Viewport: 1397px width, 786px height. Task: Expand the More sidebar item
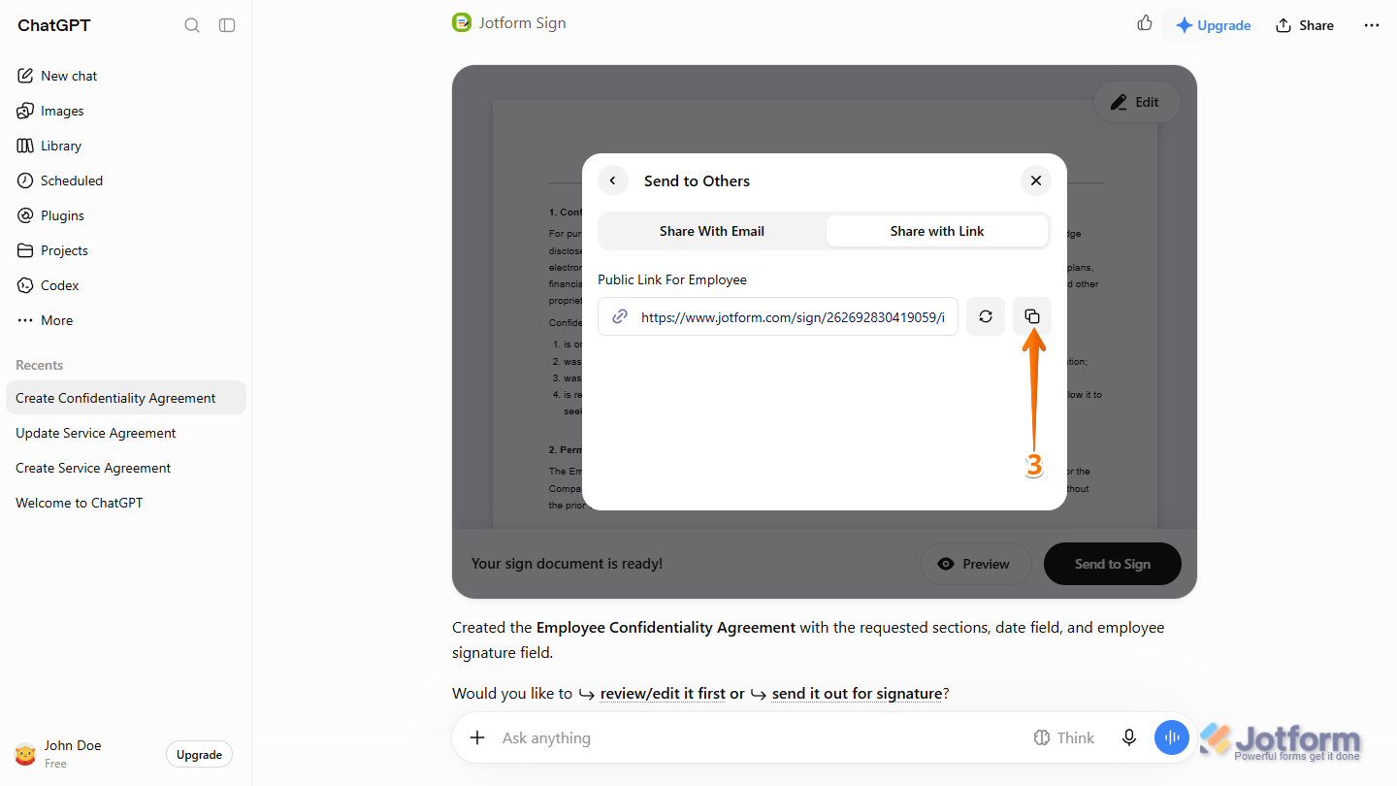126,320
